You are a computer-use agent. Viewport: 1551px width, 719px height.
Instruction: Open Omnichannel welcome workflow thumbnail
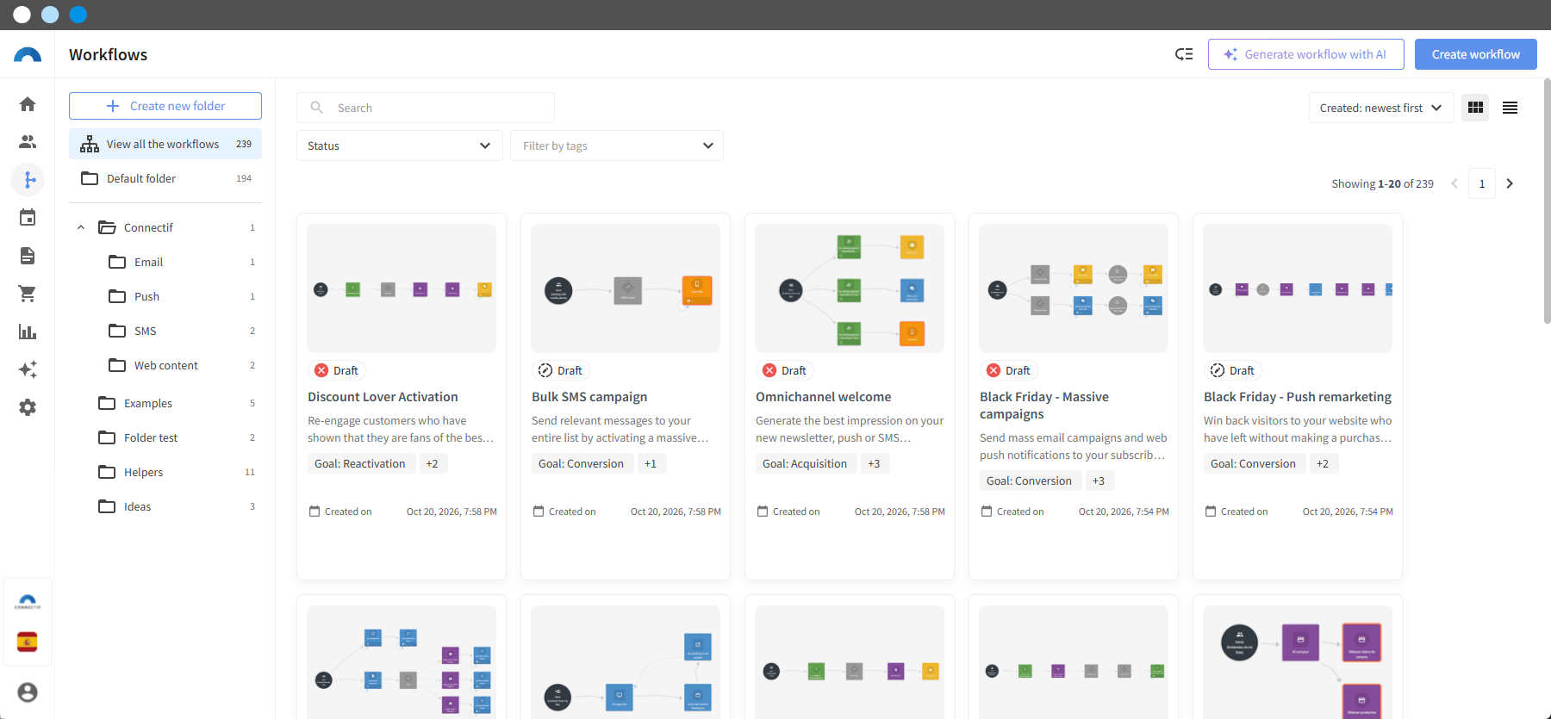coord(850,288)
